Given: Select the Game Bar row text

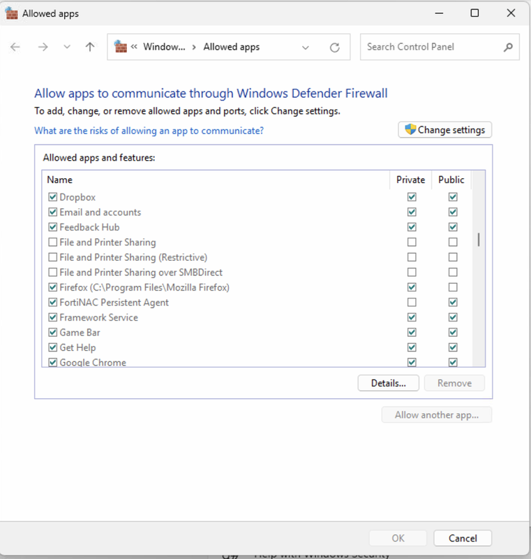Looking at the screenshot, I should pyautogui.click(x=80, y=333).
